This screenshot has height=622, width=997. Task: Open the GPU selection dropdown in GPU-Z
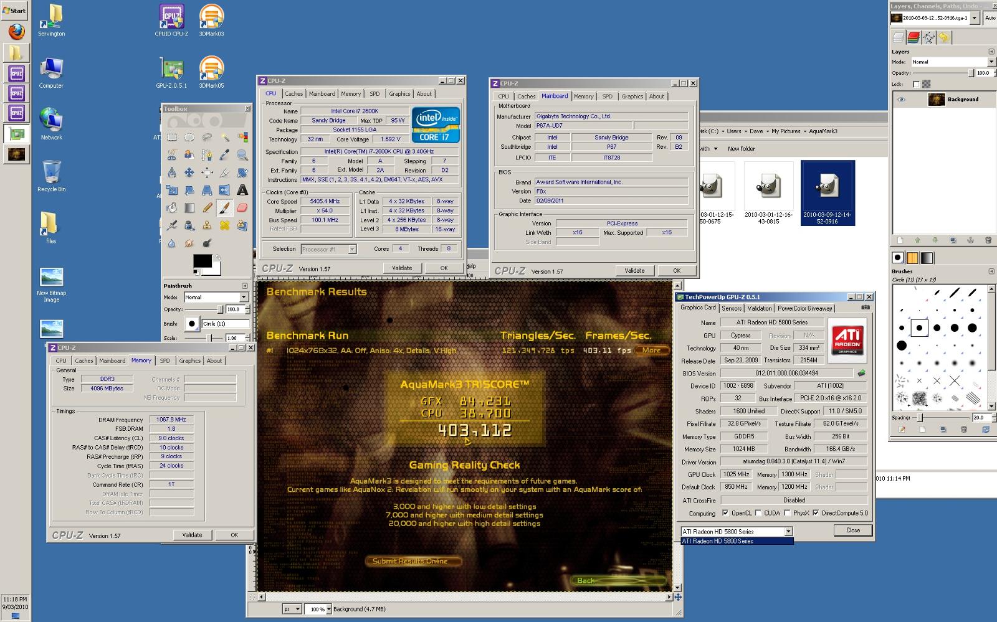[737, 532]
